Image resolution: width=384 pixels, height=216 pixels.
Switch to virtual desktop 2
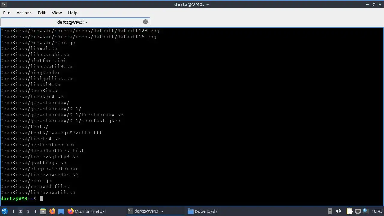click(x=20, y=211)
